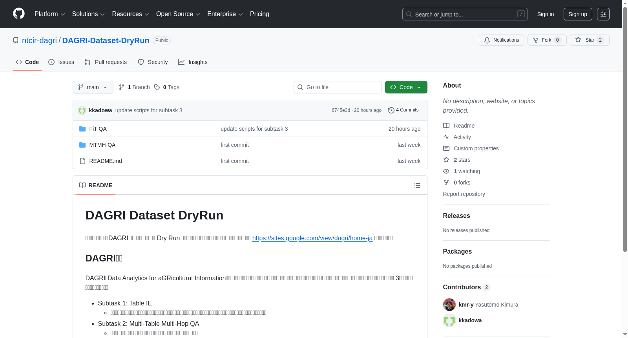The width and height of the screenshot is (628, 338).
Task: Open the FiT-QA folder
Action: tap(98, 129)
